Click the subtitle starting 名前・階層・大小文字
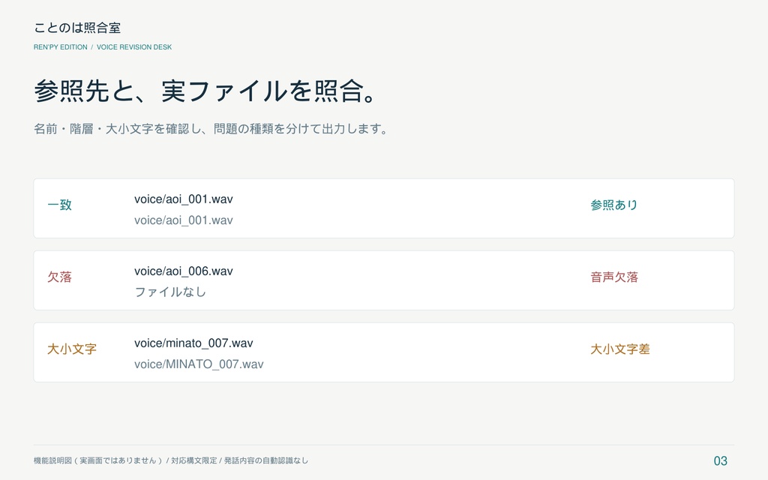 coord(211,129)
